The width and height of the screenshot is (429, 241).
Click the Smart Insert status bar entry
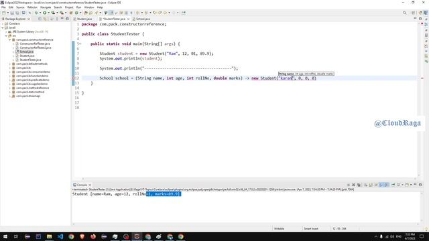pyautogui.click(x=311, y=228)
